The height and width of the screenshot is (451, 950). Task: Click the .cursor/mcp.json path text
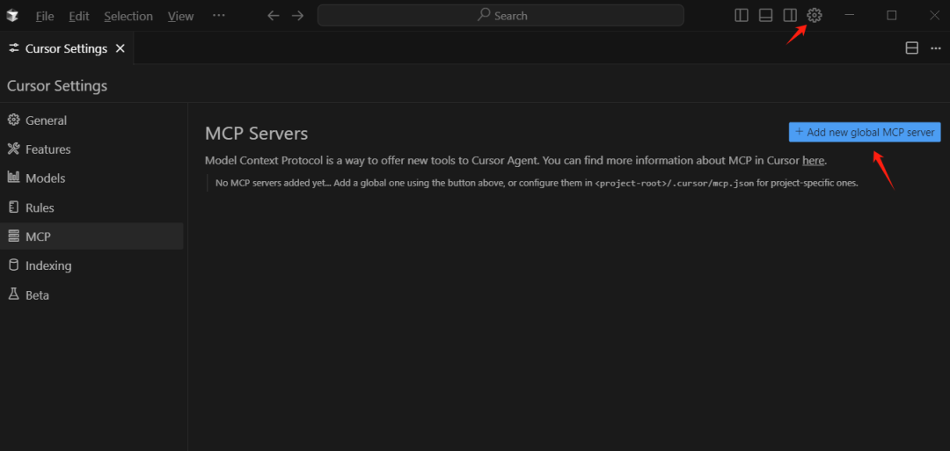675,184
